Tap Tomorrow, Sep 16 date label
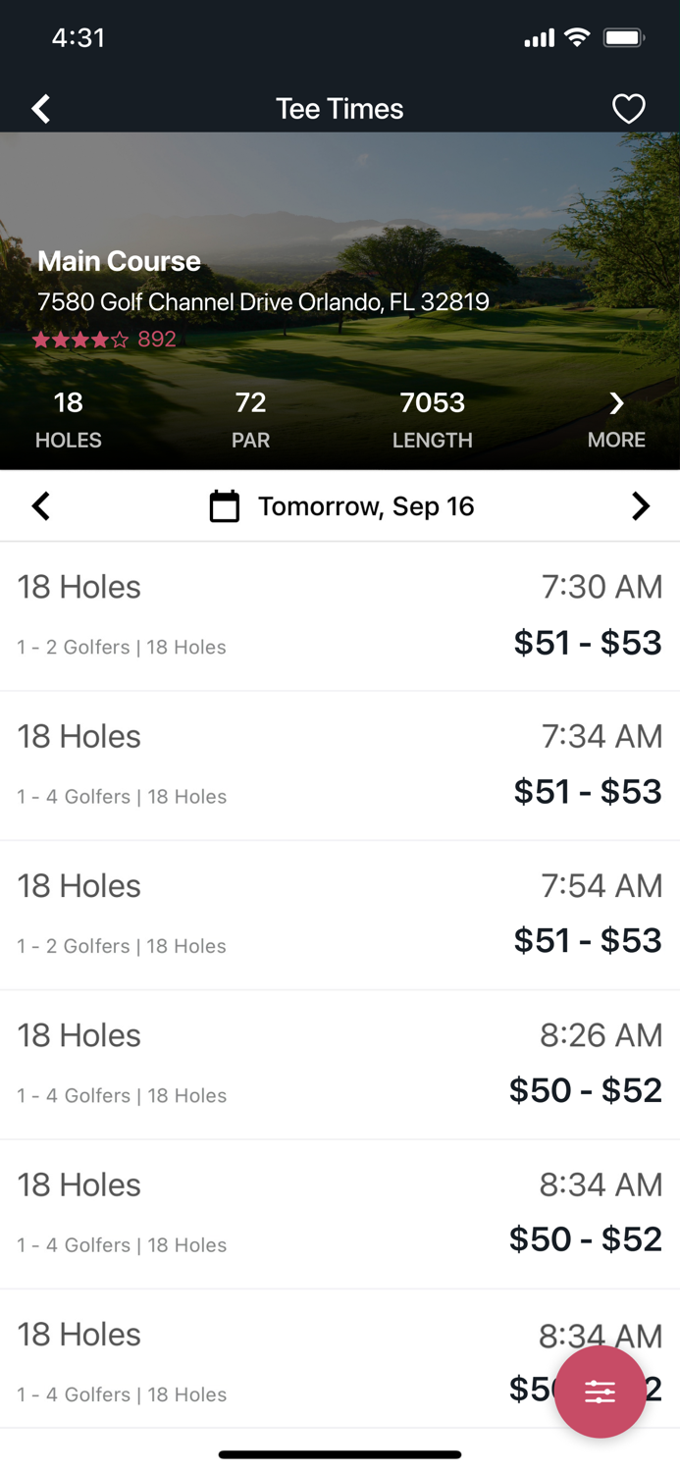 coord(365,505)
